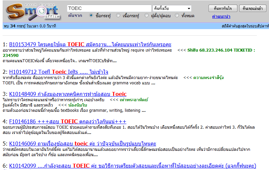This screenshot has height=170, width=269.
Task: Click snippet text starting 'TOEFL เป็น การทดสอบ'
Action: 79,83
